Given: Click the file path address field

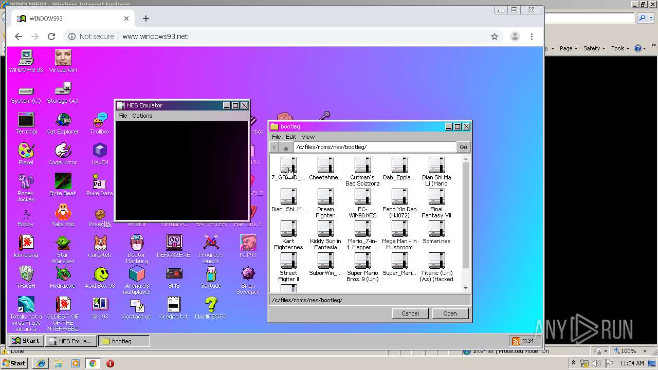Looking at the screenshot, I should click(375, 147).
